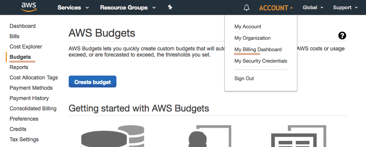Screen dimensions: 366x147
Task: Open Cost Allocation Tags in sidebar
Action: pyautogui.click(x=34, y=78)
